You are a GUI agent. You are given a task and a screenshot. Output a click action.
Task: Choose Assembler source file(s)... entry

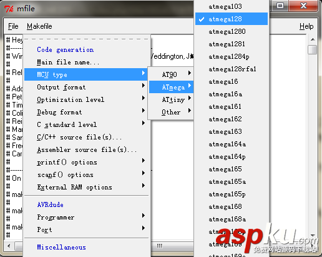[87, 149]
